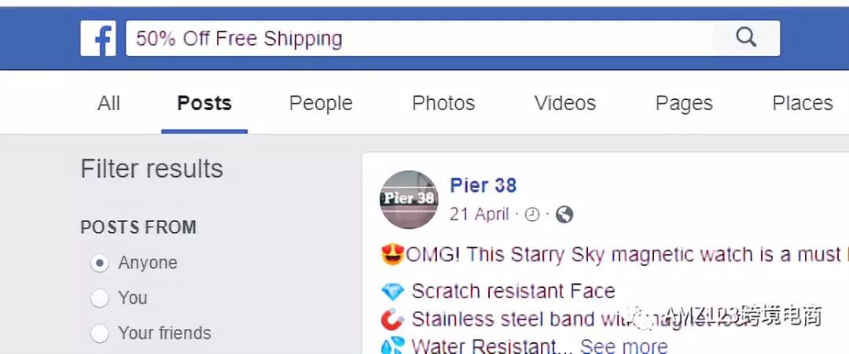Screen dimensions: 849x354
Task: Switch to the Photos tab
Action: tap(443, 103)
